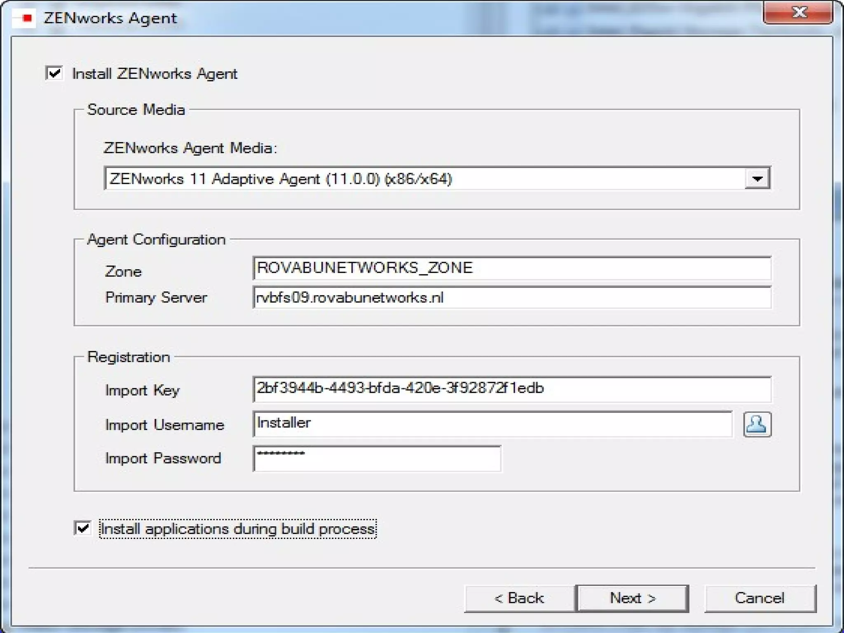Go to the next step with Next

(x=633, y=598)
